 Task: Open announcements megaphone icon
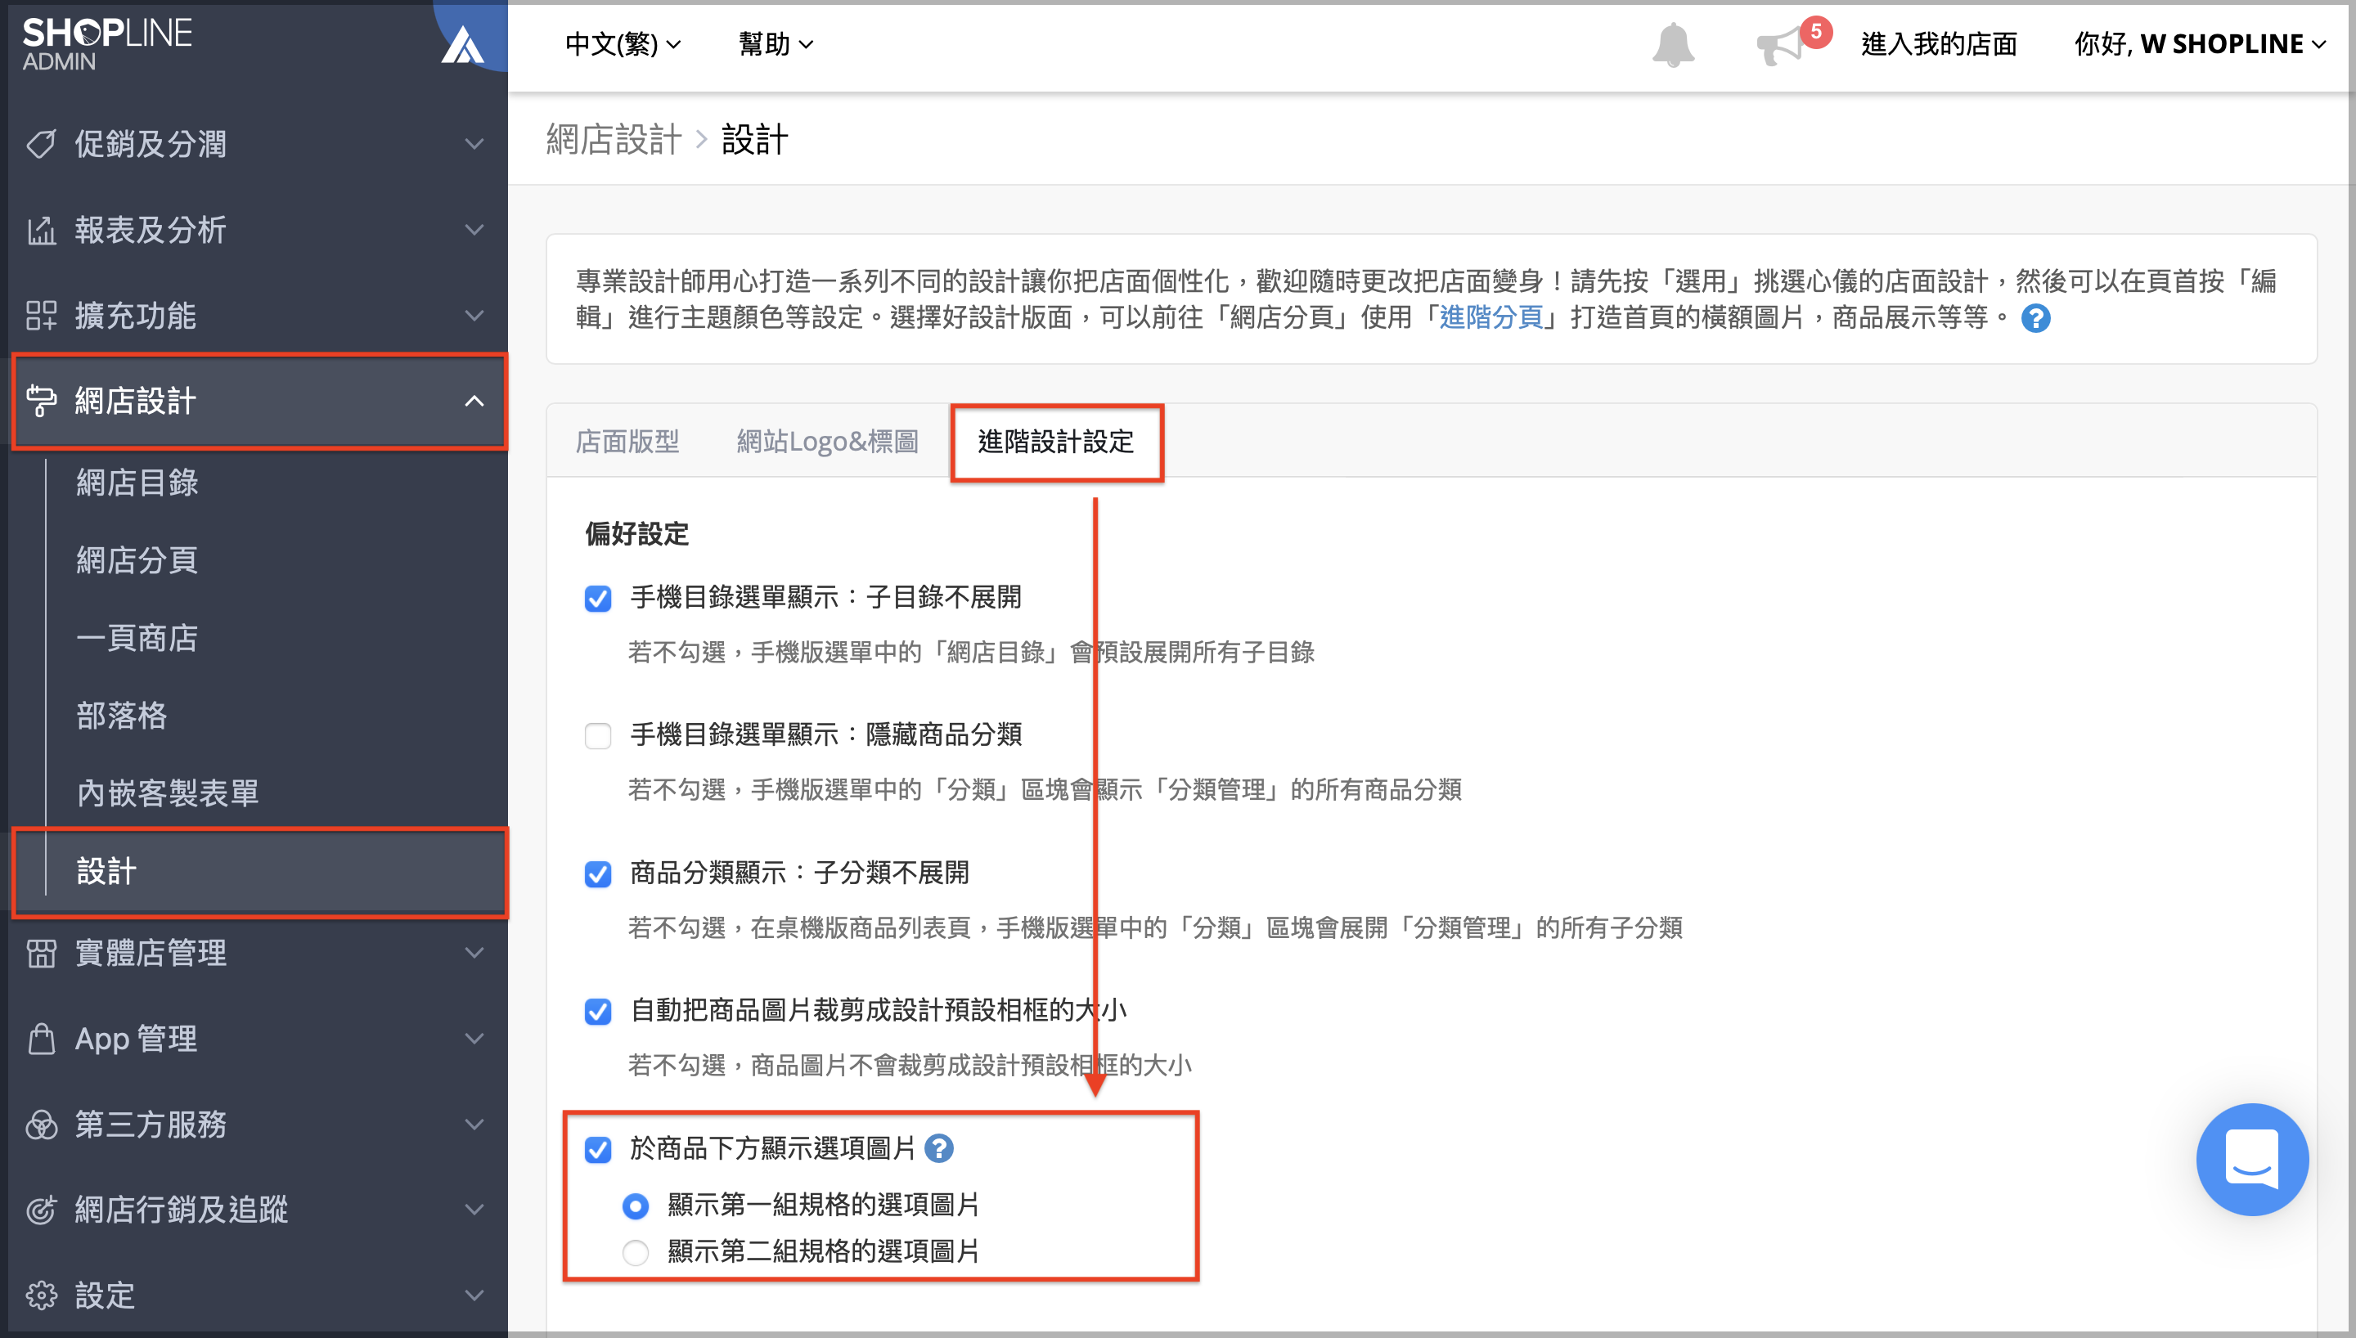[x=1779, y=45]
